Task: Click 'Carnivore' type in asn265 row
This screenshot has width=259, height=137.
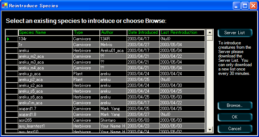Action: (86, 120)
